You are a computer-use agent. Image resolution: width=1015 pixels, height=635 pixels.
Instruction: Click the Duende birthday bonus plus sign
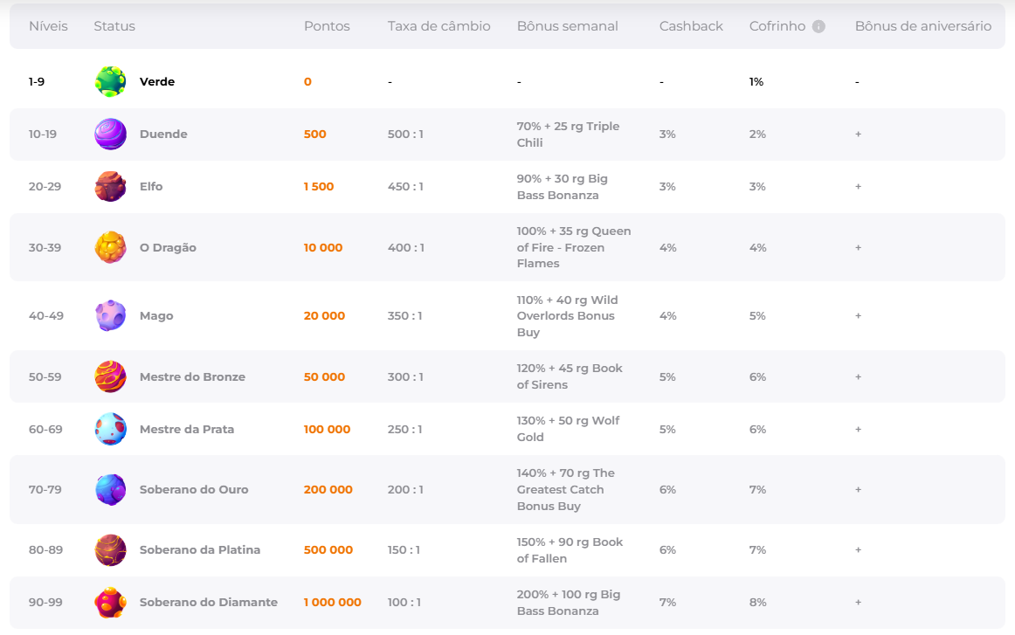coord(858,135)
